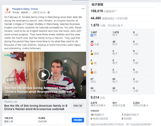Click the red heart Love reaction icon
161x126 pixels.
(x=92, y=44)
